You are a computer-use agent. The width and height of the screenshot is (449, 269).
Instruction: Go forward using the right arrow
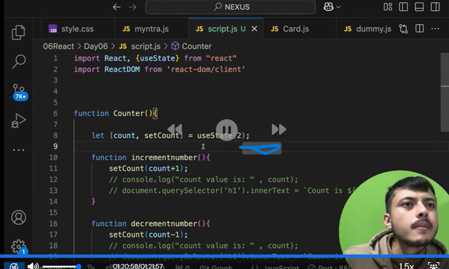pyautogui.click(x=132, y=7)
